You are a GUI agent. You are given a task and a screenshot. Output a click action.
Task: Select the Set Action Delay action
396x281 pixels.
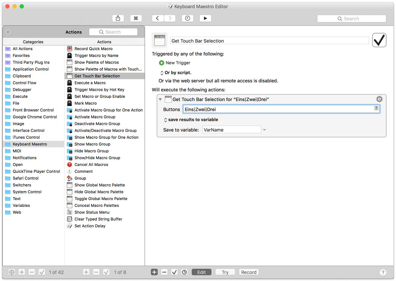104,226
